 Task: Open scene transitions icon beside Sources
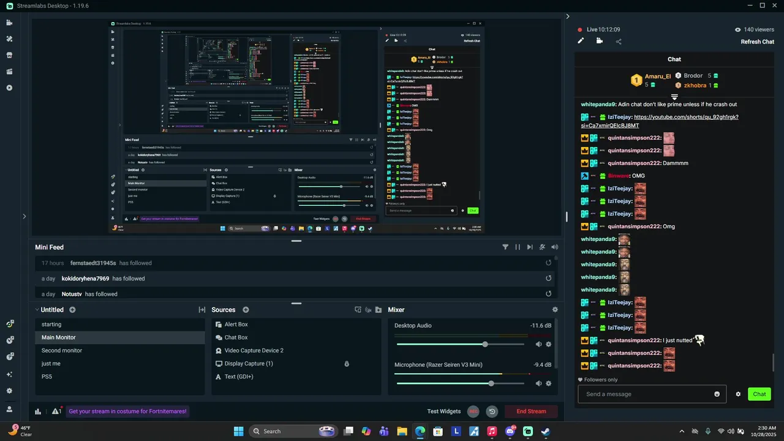[202, 310]
